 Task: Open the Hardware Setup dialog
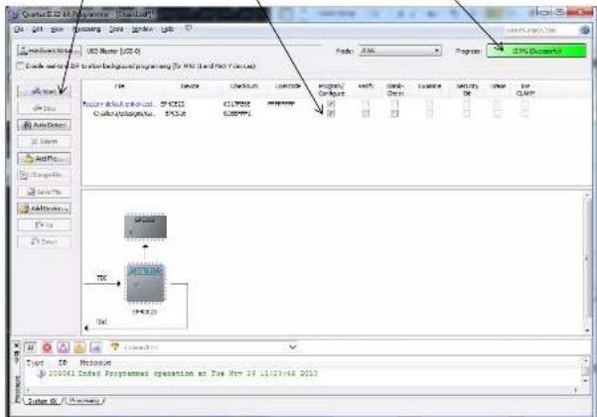click(49, 51)
